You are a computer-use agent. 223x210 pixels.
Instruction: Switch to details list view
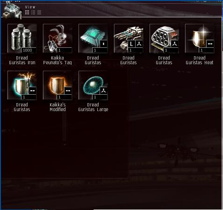33,13
